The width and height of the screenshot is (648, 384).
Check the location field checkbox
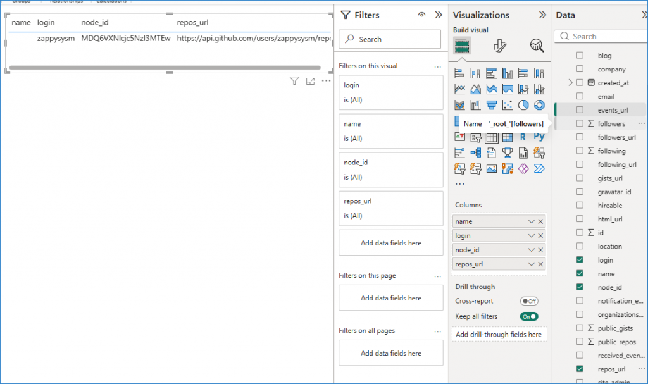click(580, 246)
